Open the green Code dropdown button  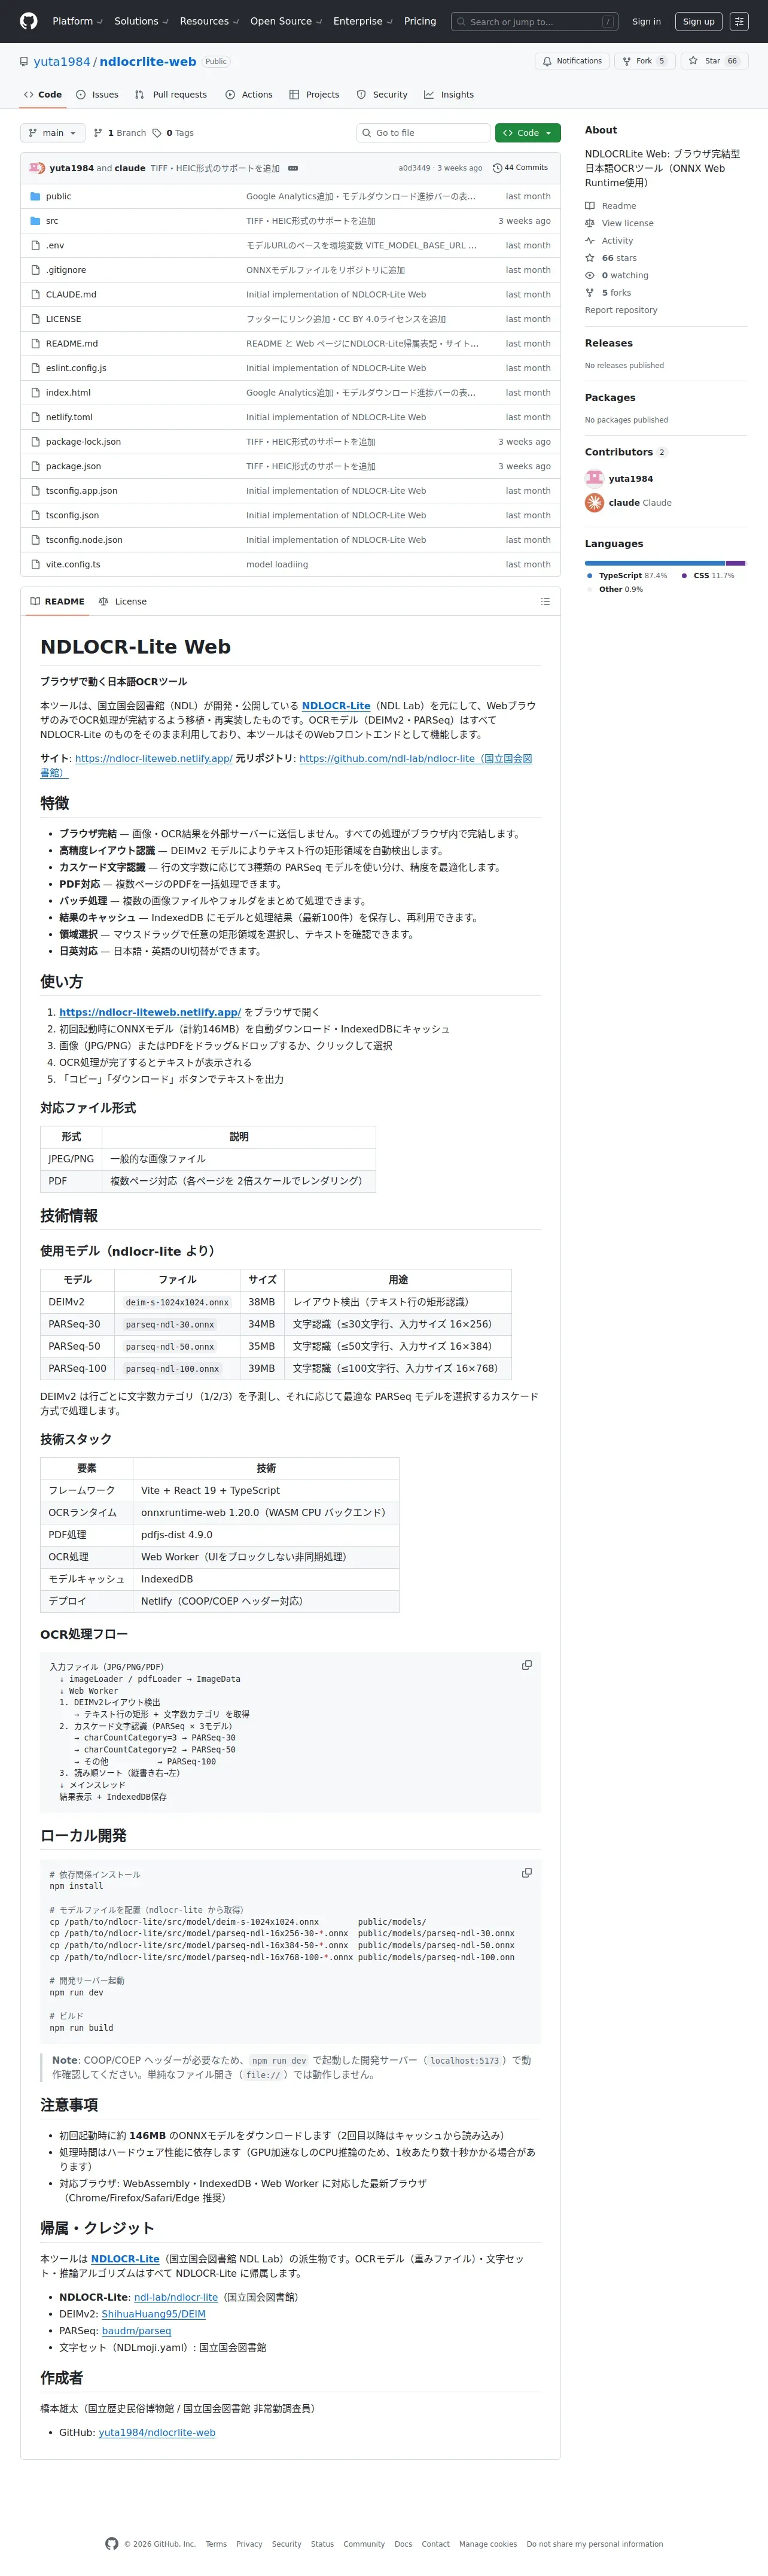pyautogui.click(x=528, y=133)
